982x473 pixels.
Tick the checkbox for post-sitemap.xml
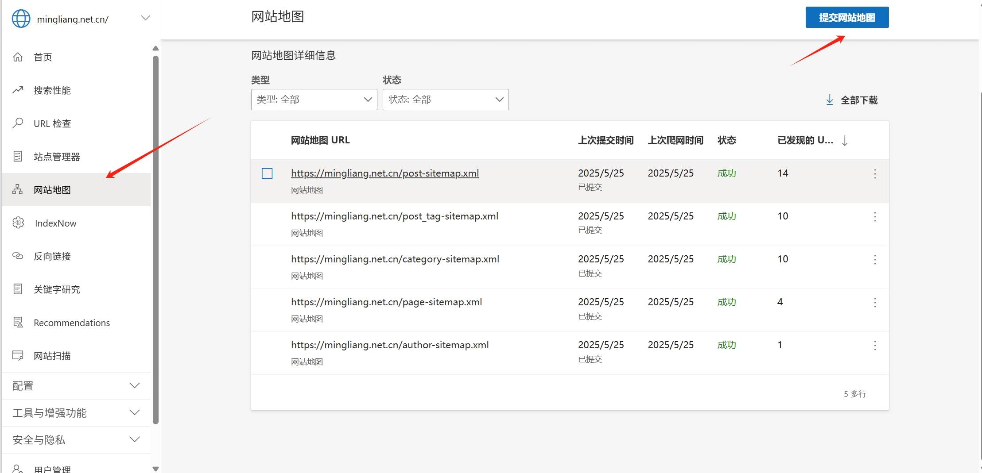pos(267,173)
